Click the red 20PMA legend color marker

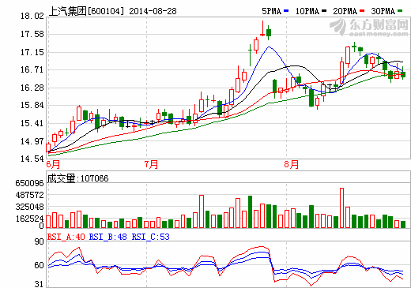tap(362, 11)
